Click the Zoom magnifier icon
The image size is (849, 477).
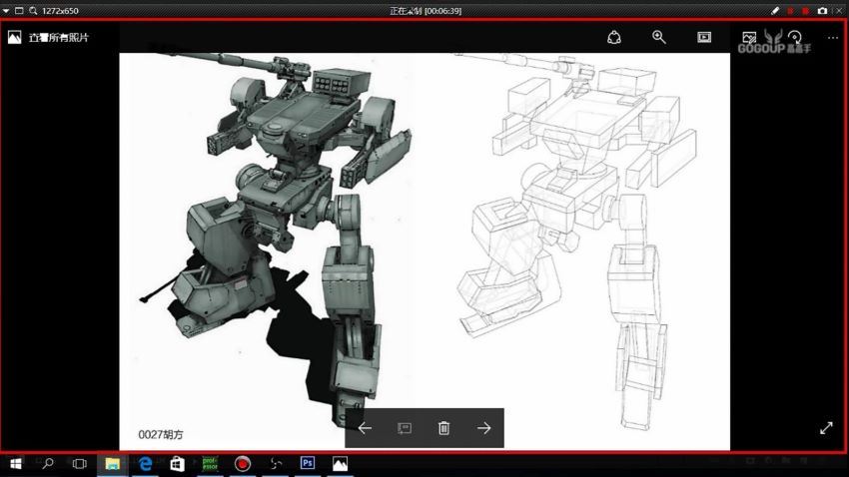659,37
